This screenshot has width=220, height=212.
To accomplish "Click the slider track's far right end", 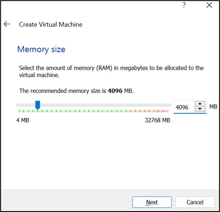I will coord(170,105).
